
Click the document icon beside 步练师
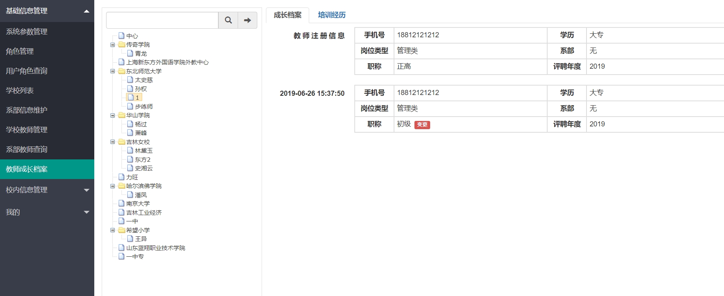click(x=130, y=106)
